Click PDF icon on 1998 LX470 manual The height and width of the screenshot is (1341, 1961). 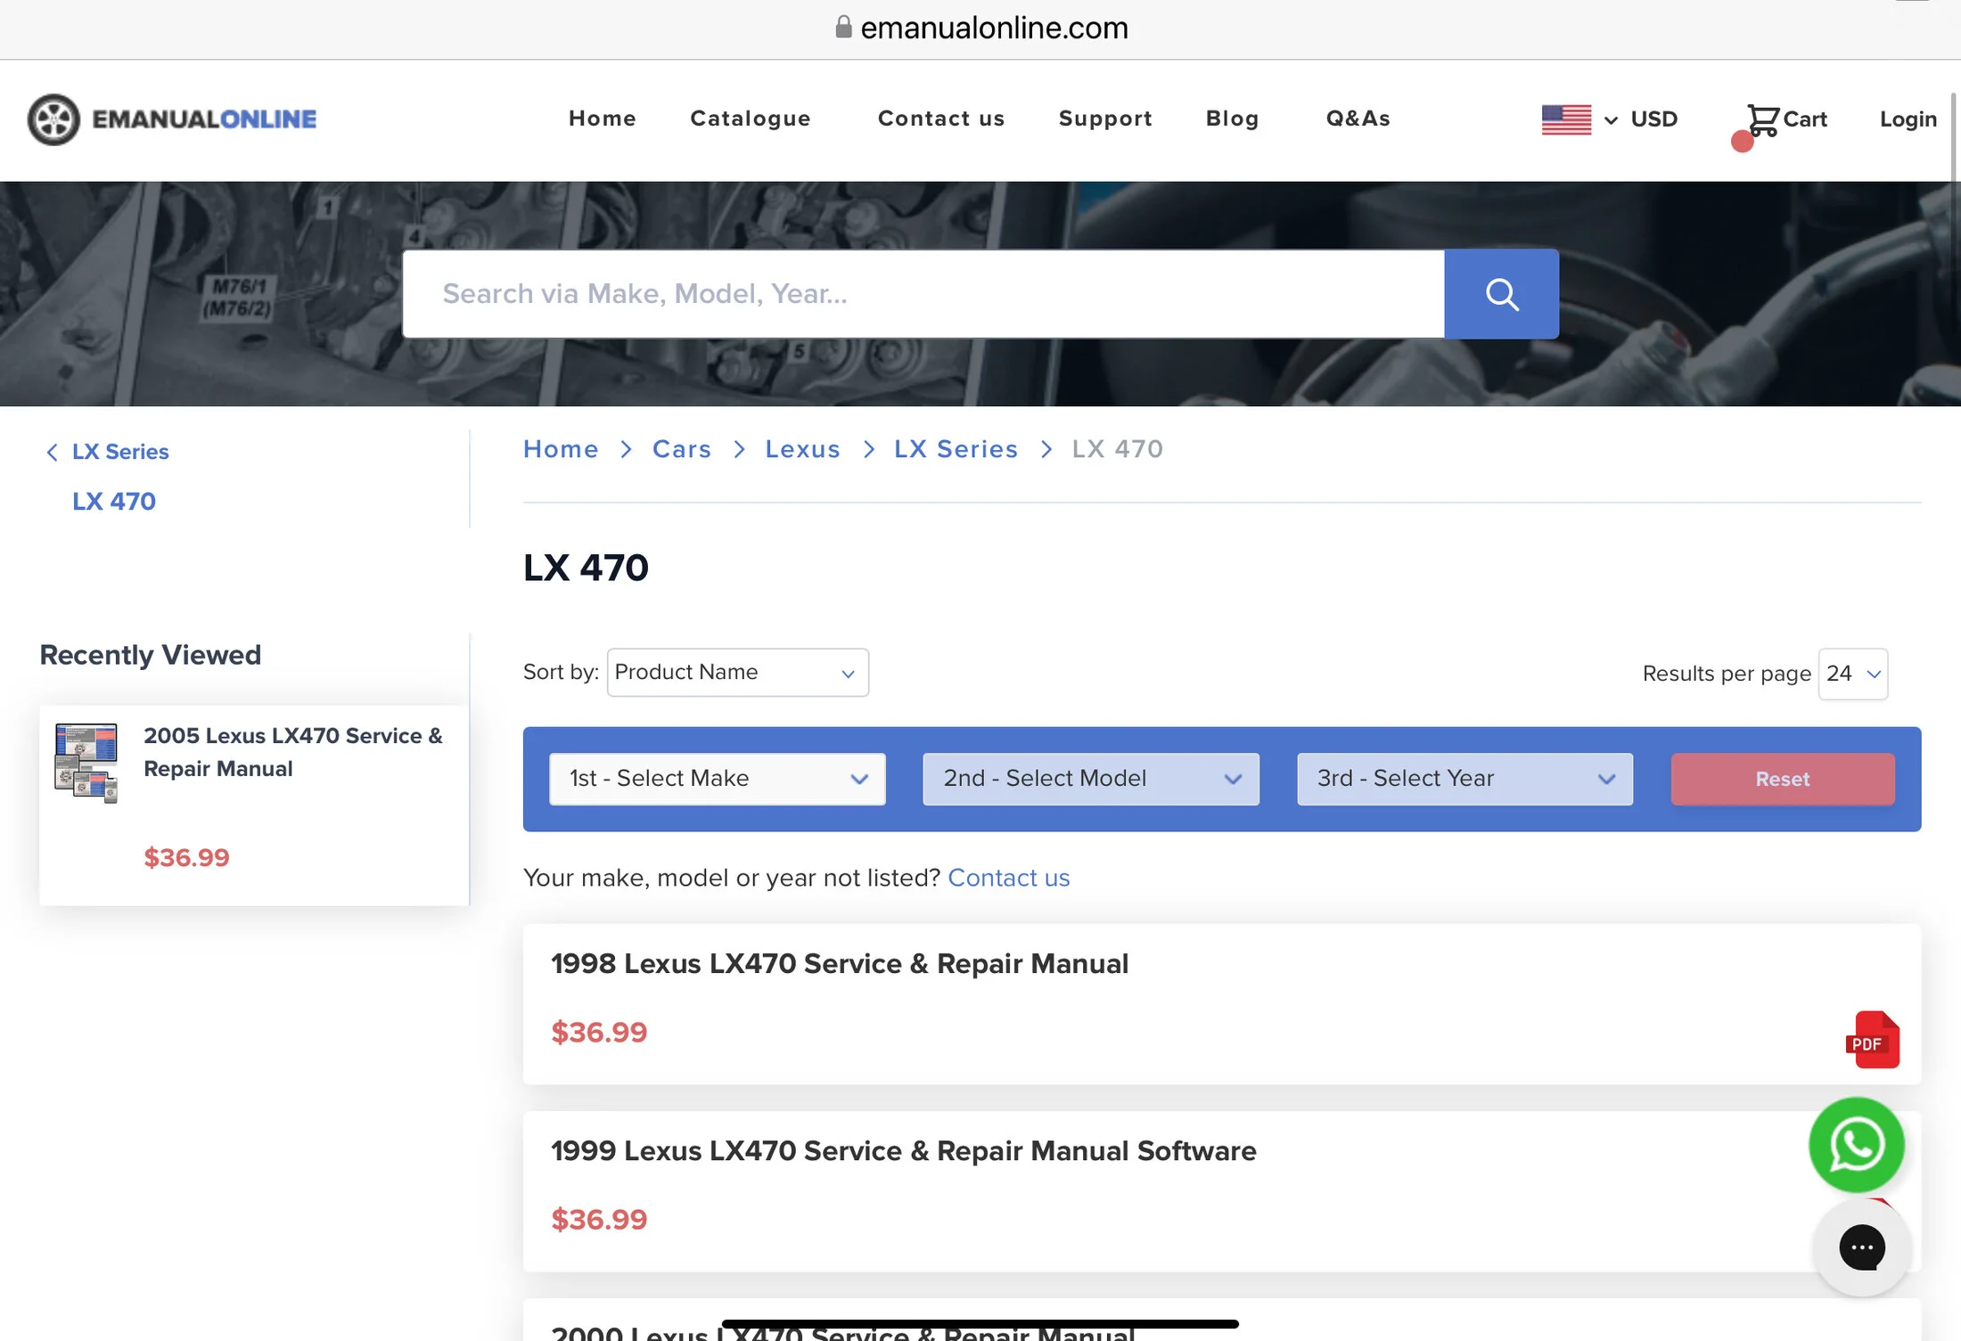[x=1872, y=1040]
